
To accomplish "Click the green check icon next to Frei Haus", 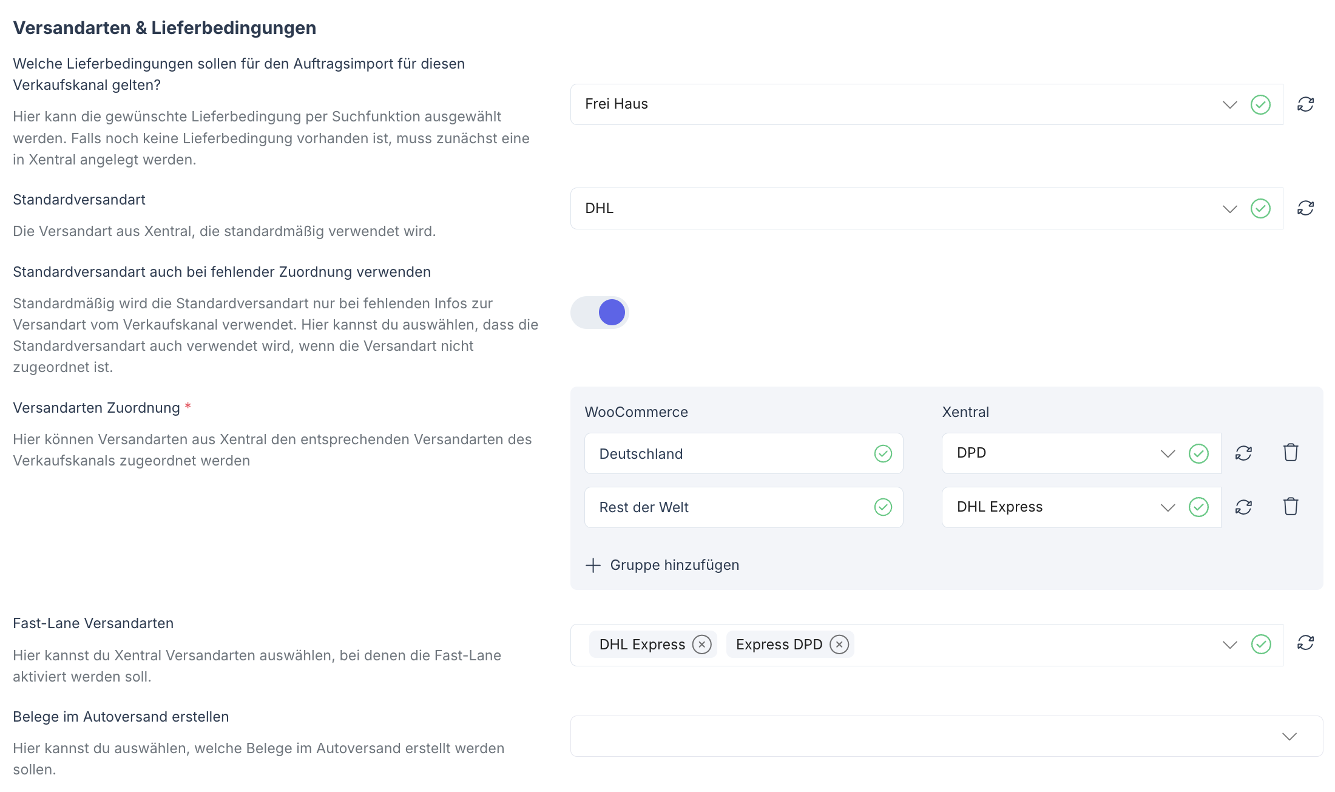I will pyautogui.click(x=1261, y=104).
